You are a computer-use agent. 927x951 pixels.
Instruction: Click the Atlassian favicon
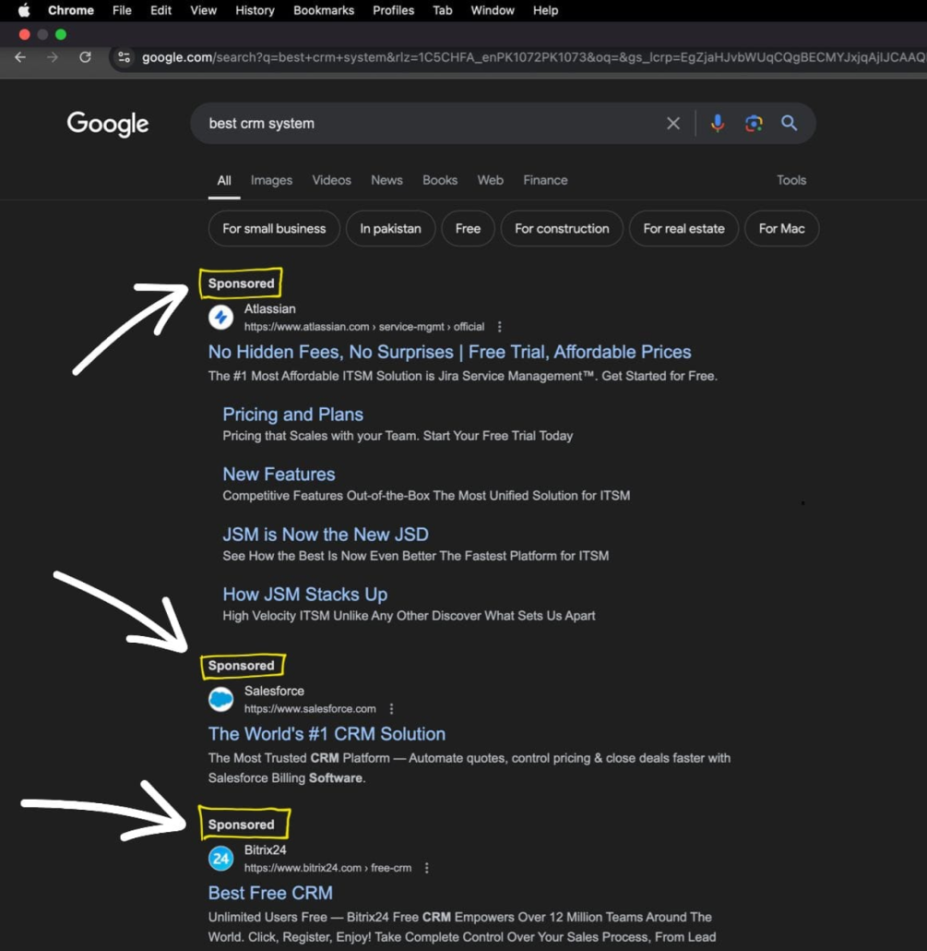coord(221,317)
